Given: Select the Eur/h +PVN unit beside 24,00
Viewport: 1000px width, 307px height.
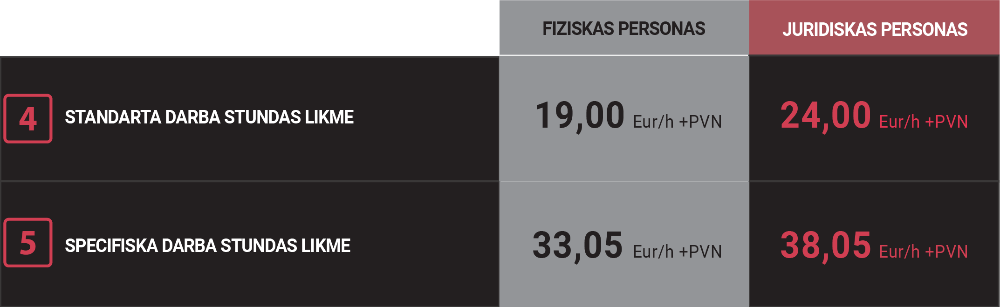Looking at the screenshot, I should click(x=923, y=122).
